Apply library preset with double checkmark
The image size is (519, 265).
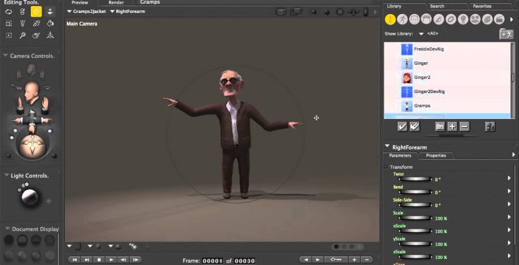coord(415,126)
